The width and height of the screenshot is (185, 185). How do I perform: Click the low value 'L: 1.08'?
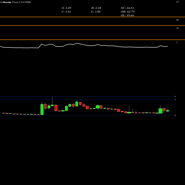tap(96, 12)
